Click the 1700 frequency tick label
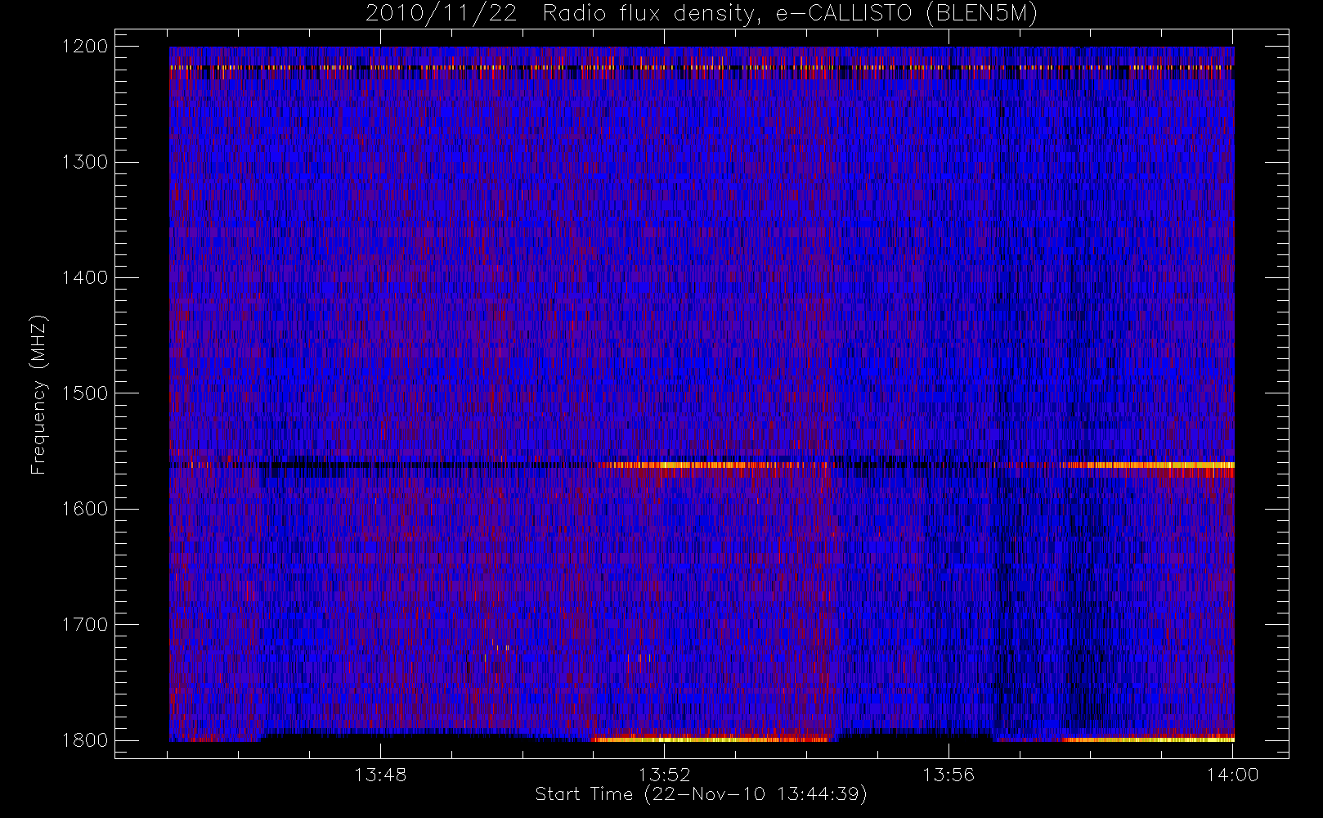 (x=85, y=624)
